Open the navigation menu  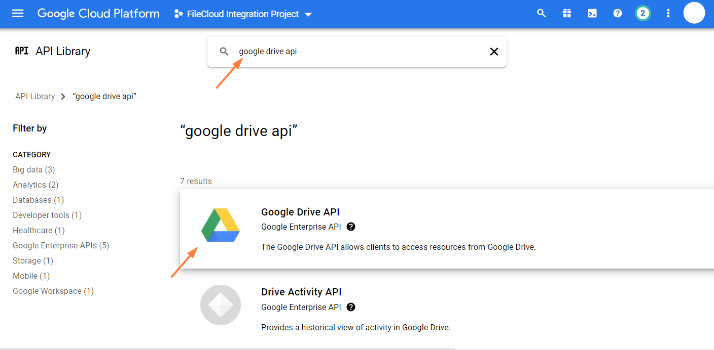(x=17, y=14)
